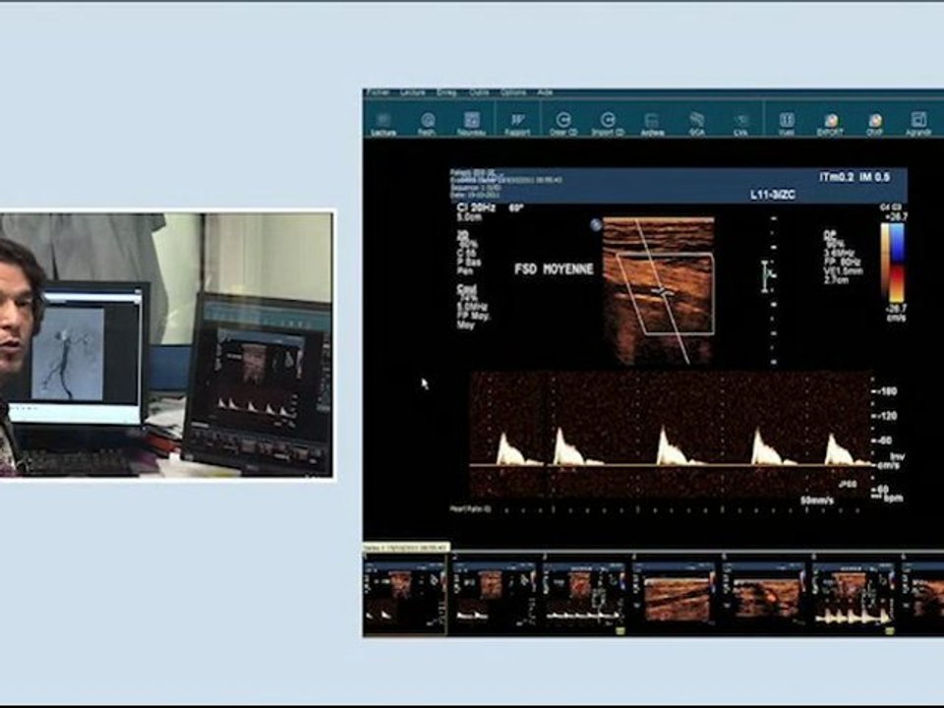Click the 50mm/s sweep speed label

817,501
